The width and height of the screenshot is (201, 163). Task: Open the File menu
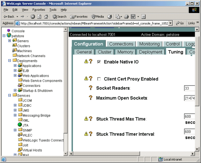(6, 10)
